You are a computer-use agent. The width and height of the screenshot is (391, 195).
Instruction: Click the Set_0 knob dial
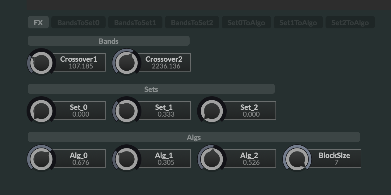(42, 111)
